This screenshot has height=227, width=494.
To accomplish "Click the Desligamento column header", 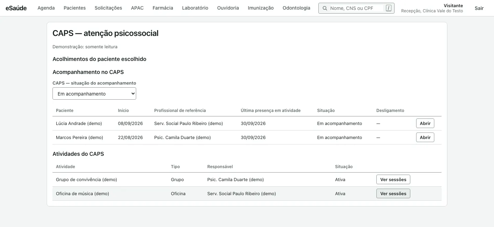I will tap(390, 110).
